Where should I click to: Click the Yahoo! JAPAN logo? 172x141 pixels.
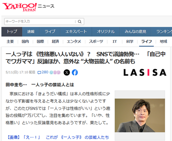point(20,7)
